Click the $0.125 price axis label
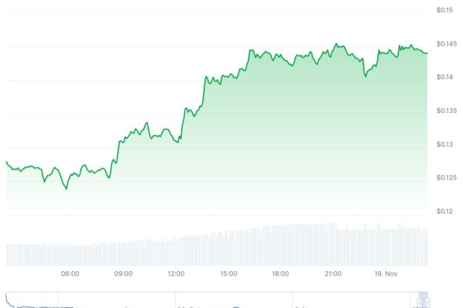Screen dimensions: 463x308 444,178
